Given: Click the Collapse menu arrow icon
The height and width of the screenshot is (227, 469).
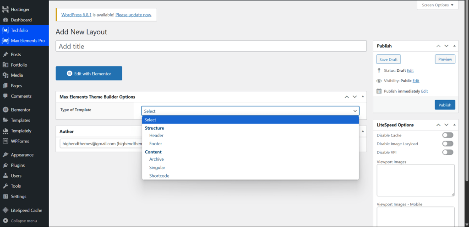Looking at the screenshot, I should [x=5, y=221].
